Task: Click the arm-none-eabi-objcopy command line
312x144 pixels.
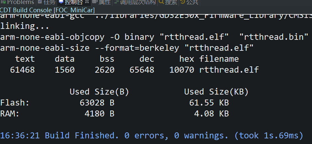Action: tap(154, 37)
